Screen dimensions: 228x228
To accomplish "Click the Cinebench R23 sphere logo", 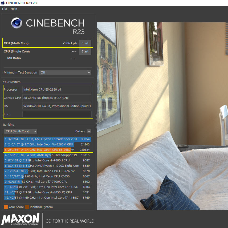I will coord(17,23).
